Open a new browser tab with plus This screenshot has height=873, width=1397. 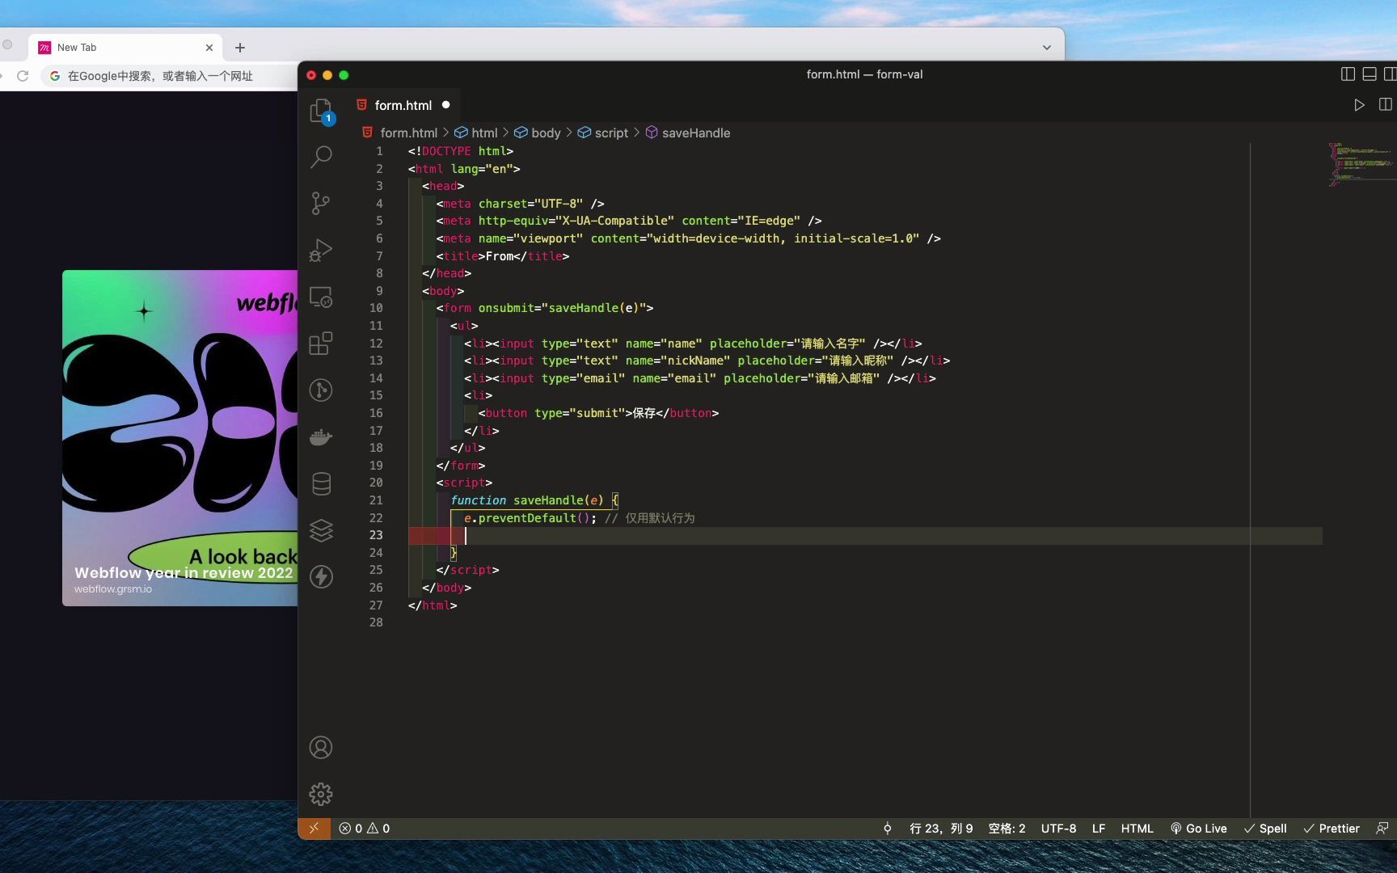click(x=240, y=48)
